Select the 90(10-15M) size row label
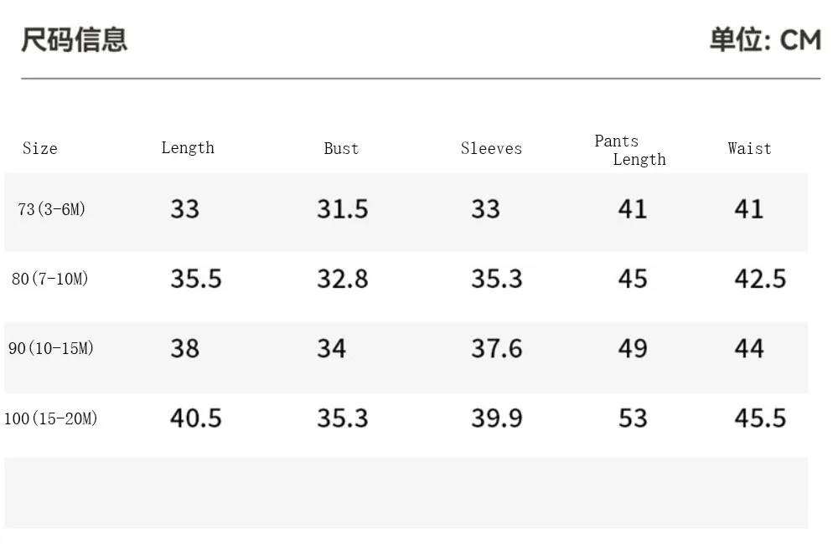This screenshot has width=838, height=544. coord(51,348)
